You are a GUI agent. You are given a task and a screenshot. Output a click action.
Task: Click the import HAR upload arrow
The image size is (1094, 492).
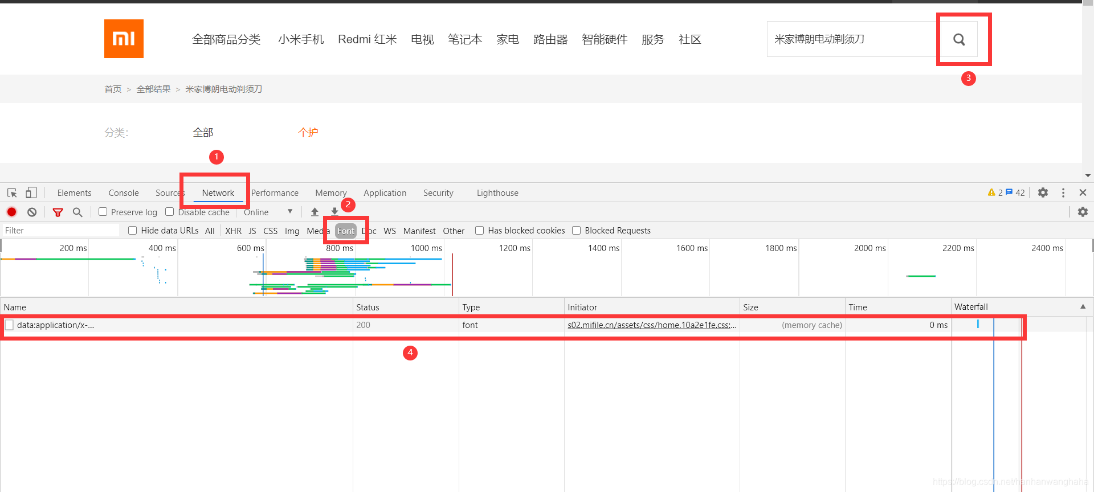pyautogui.click(x=315, y=212)
